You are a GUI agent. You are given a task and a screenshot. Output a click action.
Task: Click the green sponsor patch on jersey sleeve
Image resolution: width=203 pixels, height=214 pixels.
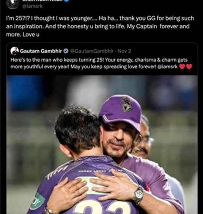coord(37,201)
